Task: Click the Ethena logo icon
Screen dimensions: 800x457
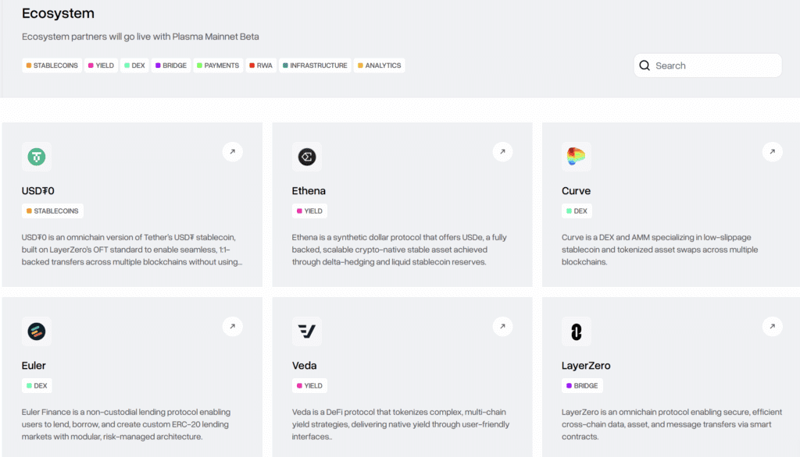Action: [x=306, y=157]
